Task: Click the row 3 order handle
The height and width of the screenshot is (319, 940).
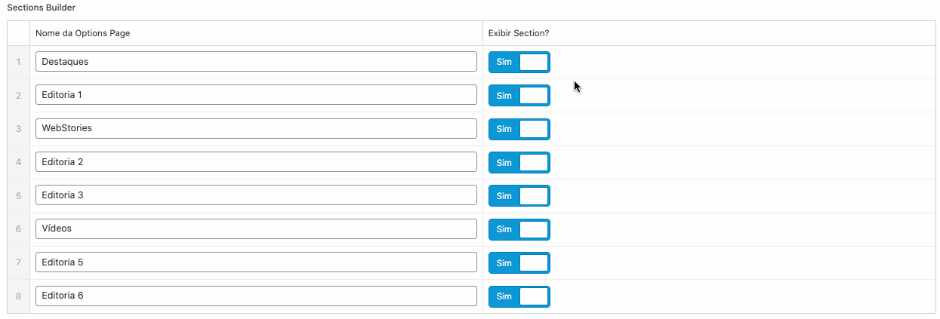Action: (x=18, y=129)
